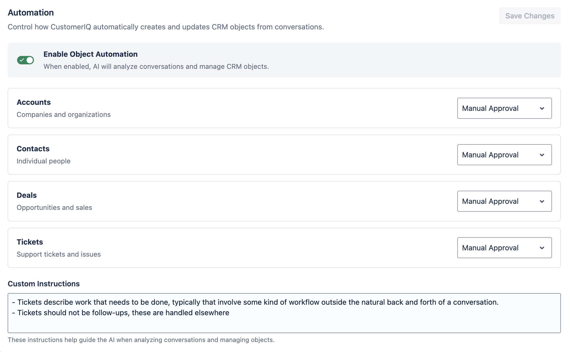Open the Contacts approval mode dropdown

click(504, 155)
